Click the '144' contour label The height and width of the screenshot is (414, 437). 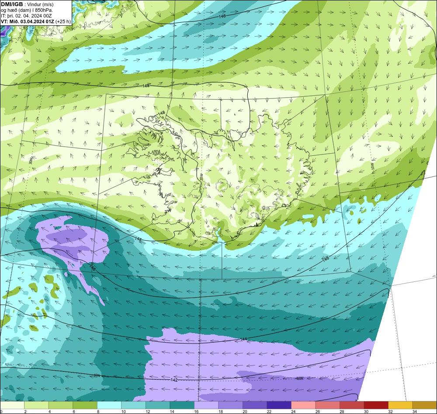pyautogui.click(x=243, y=339)
